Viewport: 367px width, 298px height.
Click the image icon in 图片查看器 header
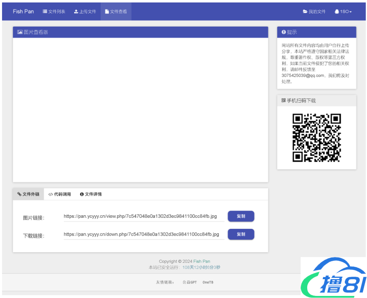pyautogui.click(x=20, y=32)
